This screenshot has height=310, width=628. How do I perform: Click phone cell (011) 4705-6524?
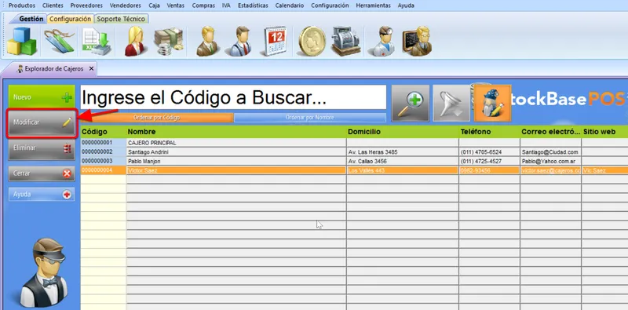coord(489,152)
